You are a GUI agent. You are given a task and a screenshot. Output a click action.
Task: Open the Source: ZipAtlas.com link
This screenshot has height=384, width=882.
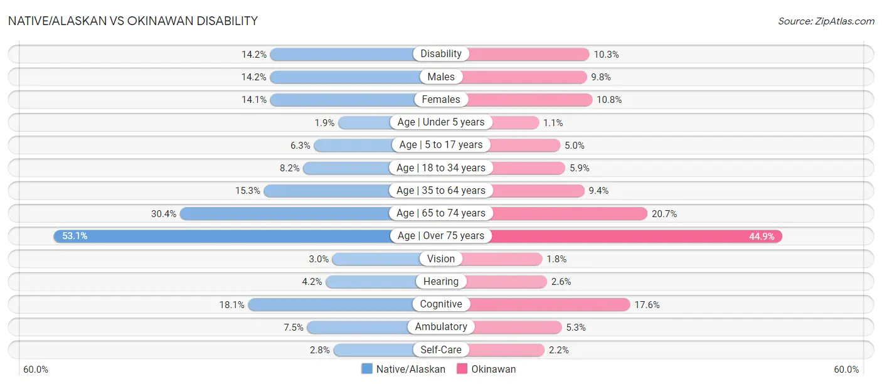pyautogui.click(x=826, y=21)
